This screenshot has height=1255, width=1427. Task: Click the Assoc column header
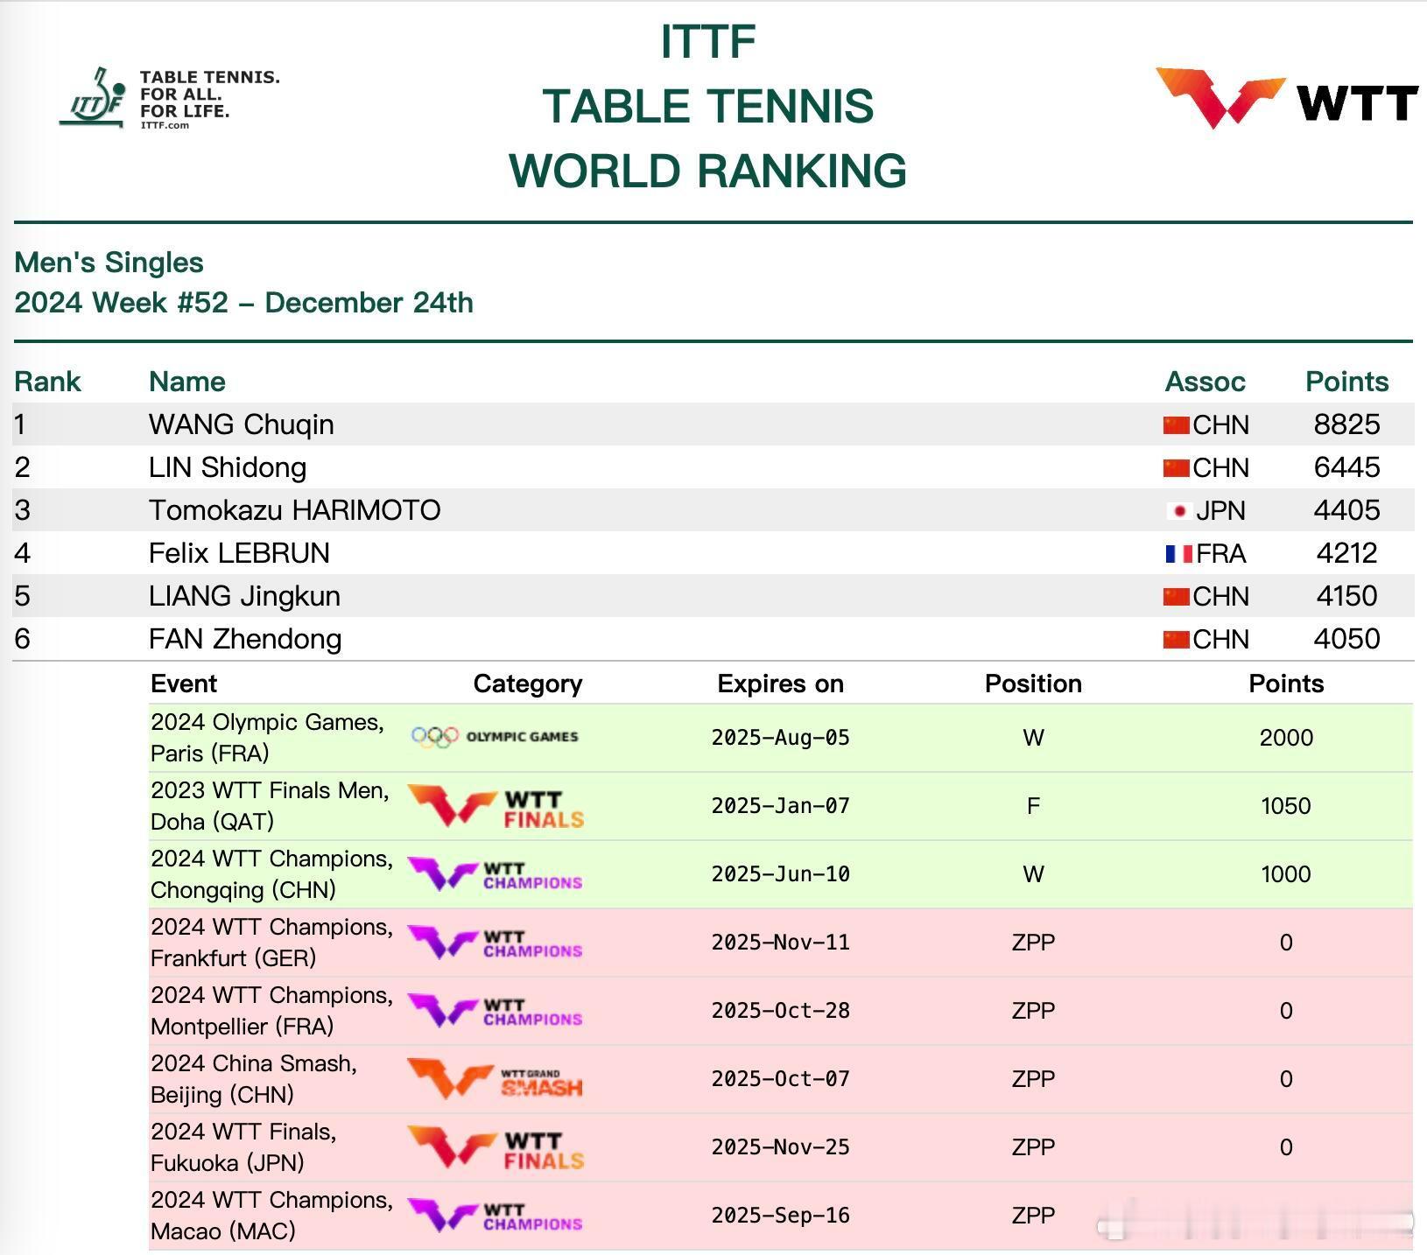1205,382
